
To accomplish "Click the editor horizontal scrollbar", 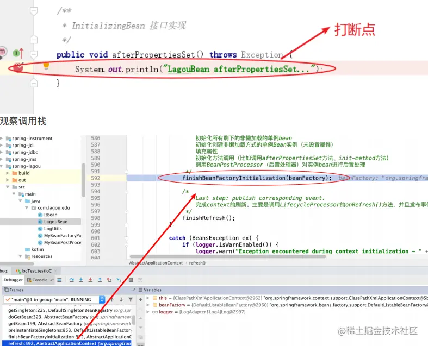I will 228,256.
